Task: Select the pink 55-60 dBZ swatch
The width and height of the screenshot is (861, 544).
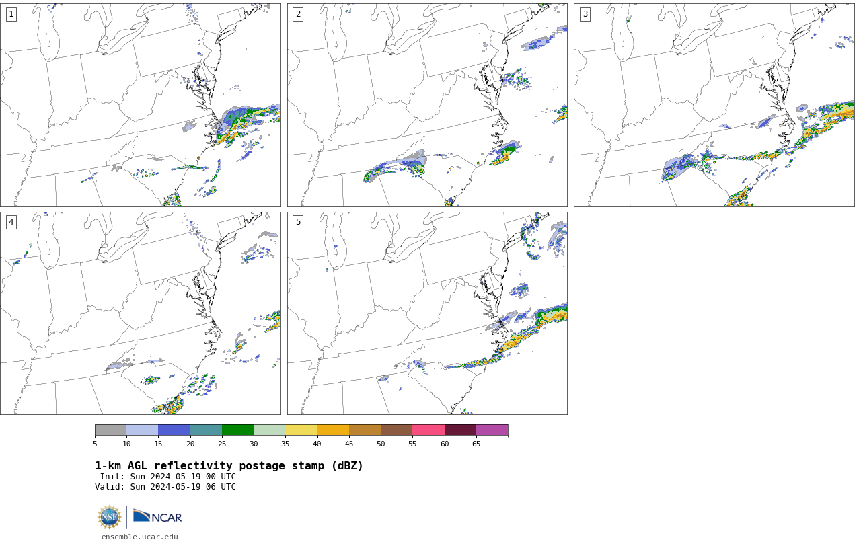Action: point(428,430)
